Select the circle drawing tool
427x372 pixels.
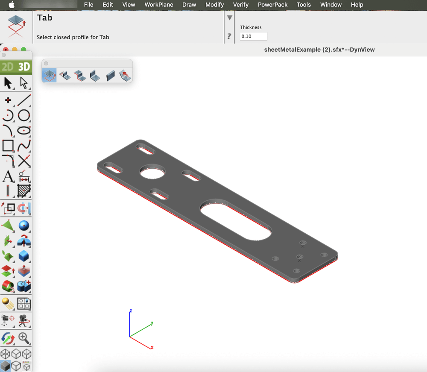tap(24, 115)
